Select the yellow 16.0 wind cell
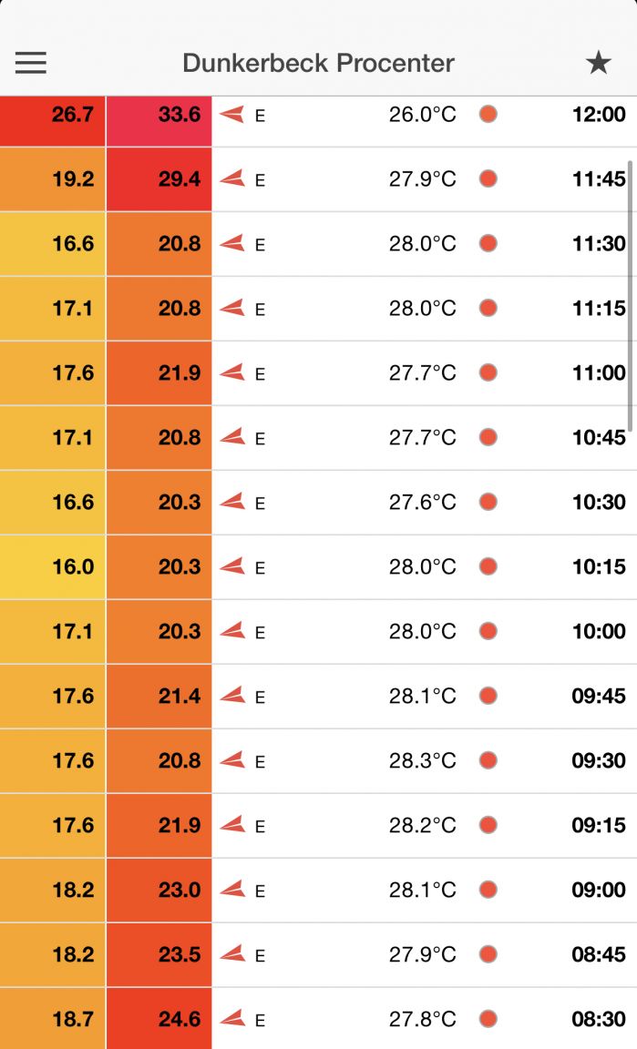This screenshot has height=1049, width=637. 52,566
